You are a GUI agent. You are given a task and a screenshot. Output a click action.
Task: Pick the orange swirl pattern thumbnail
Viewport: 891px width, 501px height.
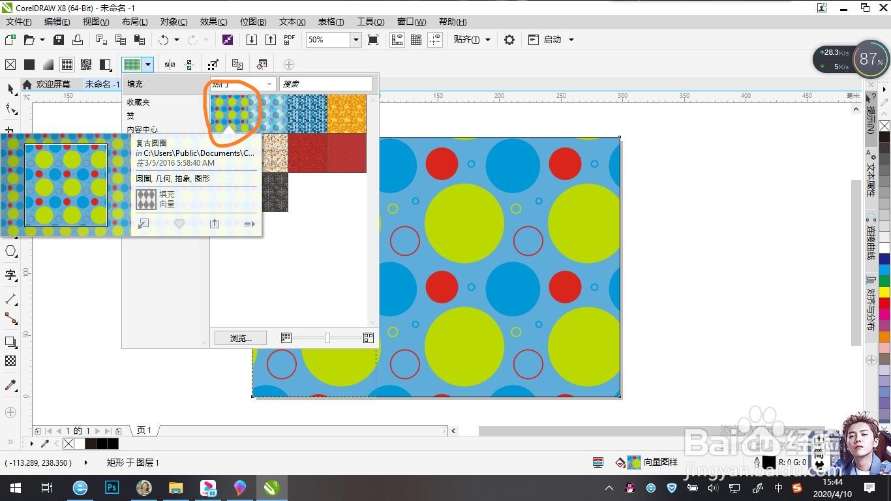(347, 114)
